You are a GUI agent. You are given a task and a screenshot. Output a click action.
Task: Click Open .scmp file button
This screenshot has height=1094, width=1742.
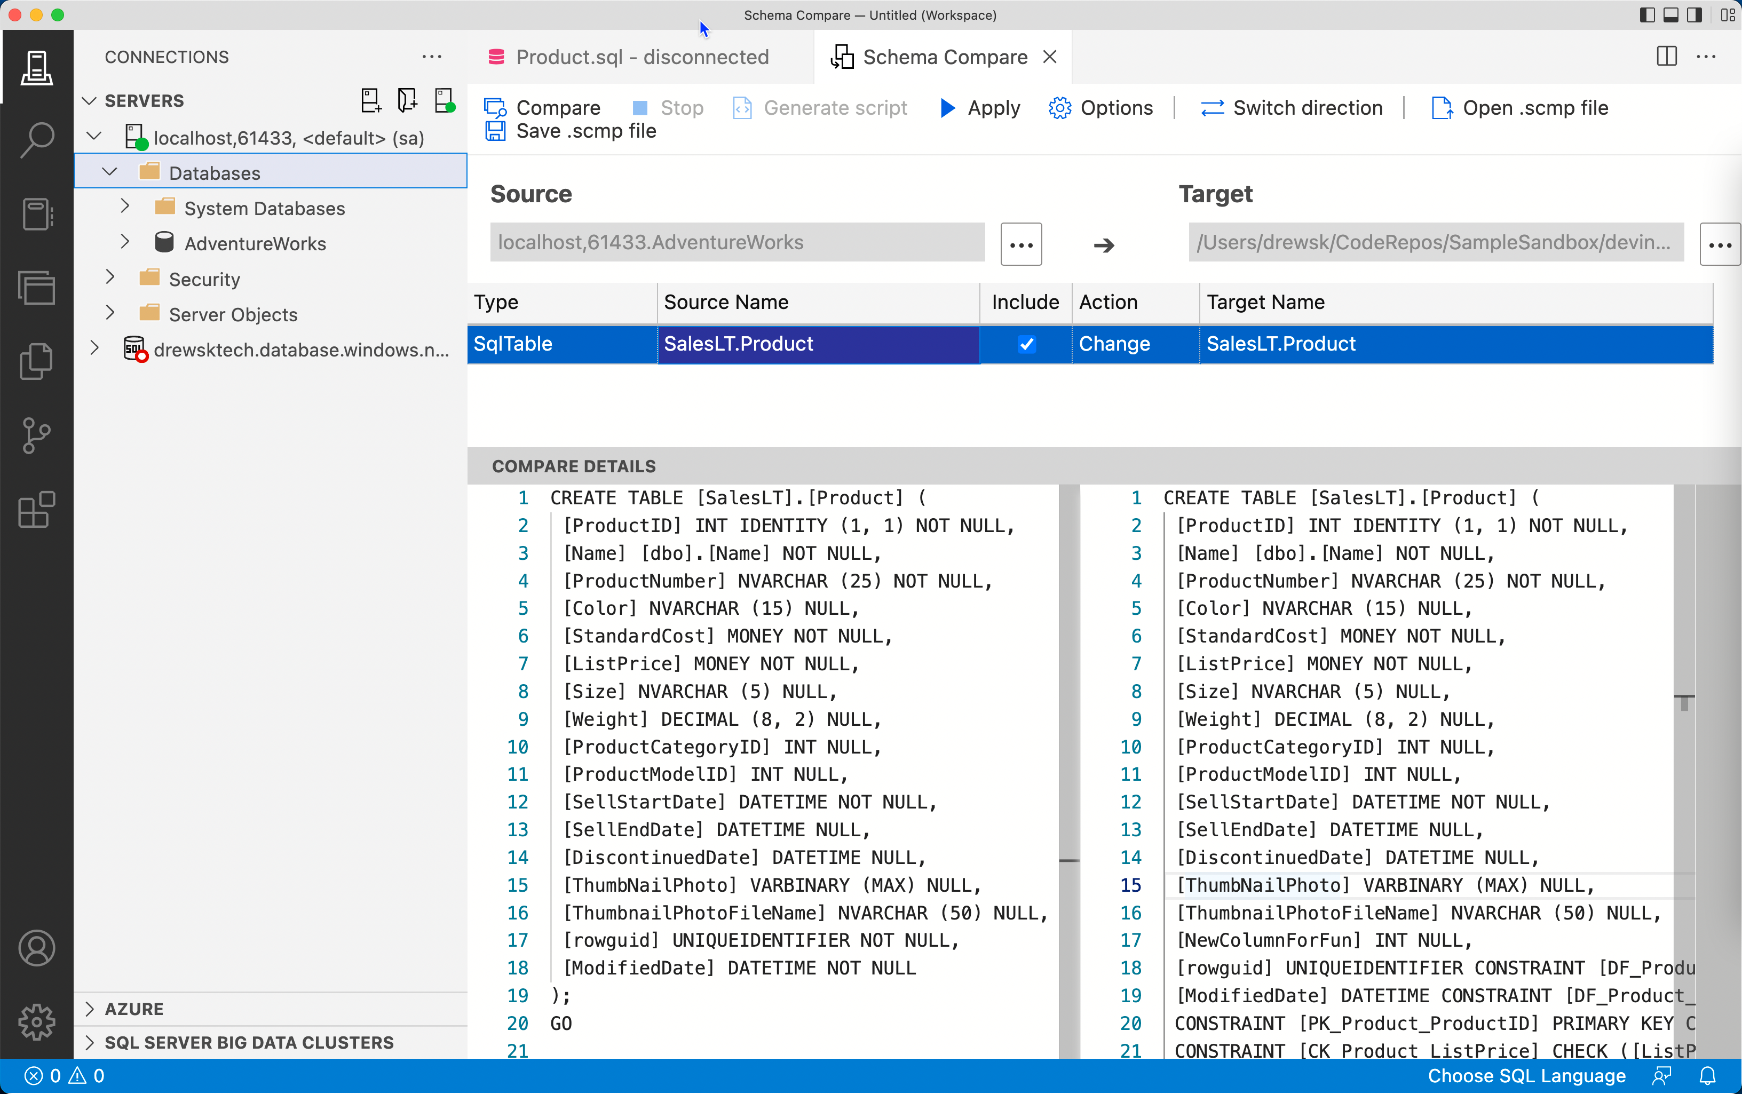(1520, 108)
